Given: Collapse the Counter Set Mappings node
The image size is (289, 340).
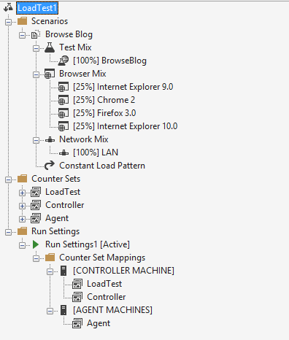Looking at the screenshot, I should [36, 258].
